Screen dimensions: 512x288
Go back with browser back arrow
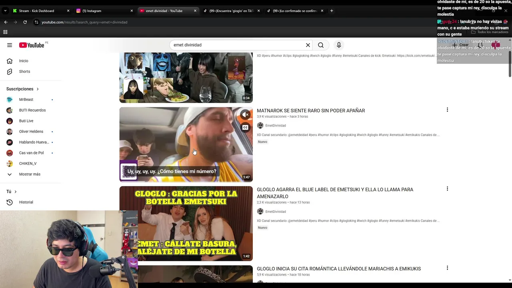[6, 22]
